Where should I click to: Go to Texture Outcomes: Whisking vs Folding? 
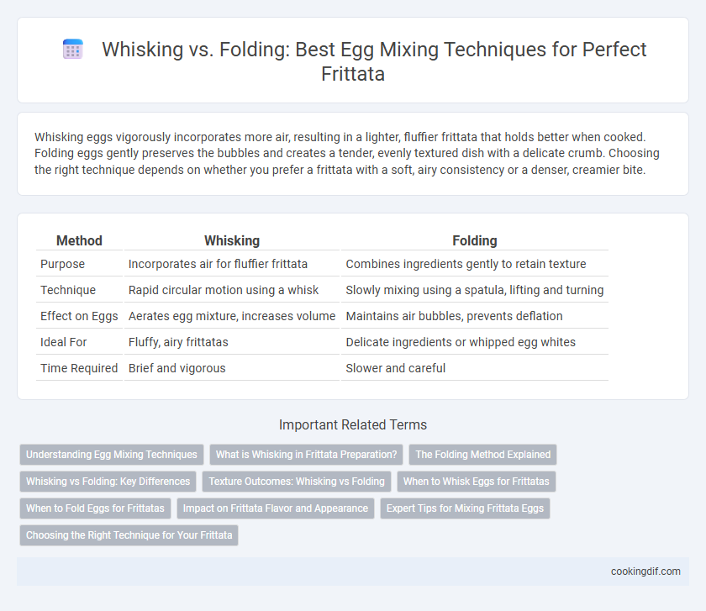point(297,482)
